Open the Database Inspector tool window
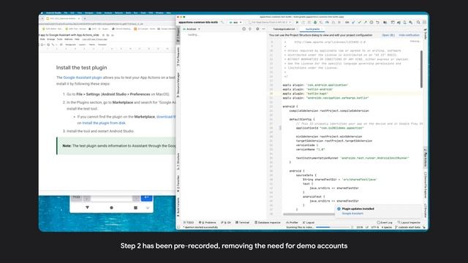468x263 pixels. (x=268, y=222)
